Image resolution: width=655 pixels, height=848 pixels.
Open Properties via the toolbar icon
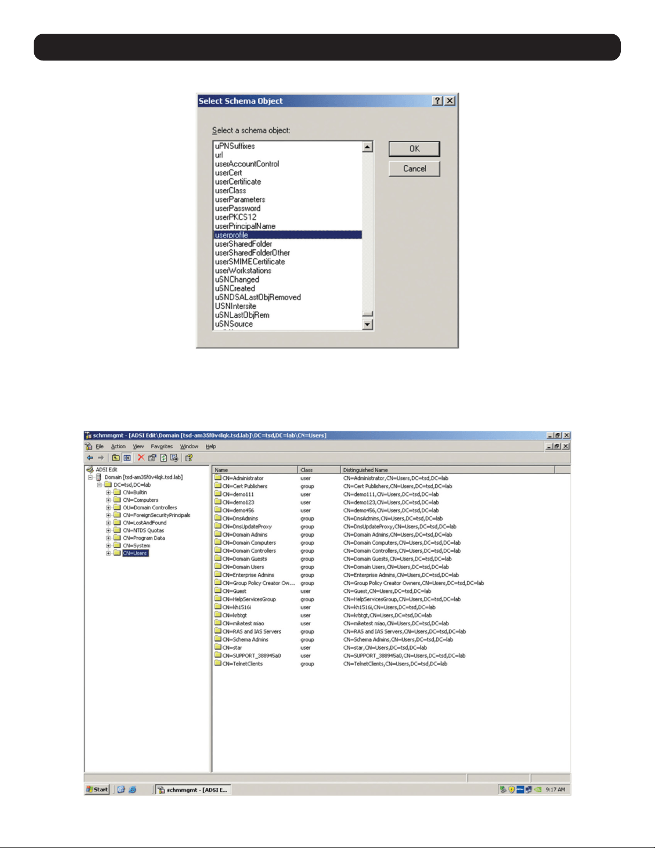pos(152,458)
